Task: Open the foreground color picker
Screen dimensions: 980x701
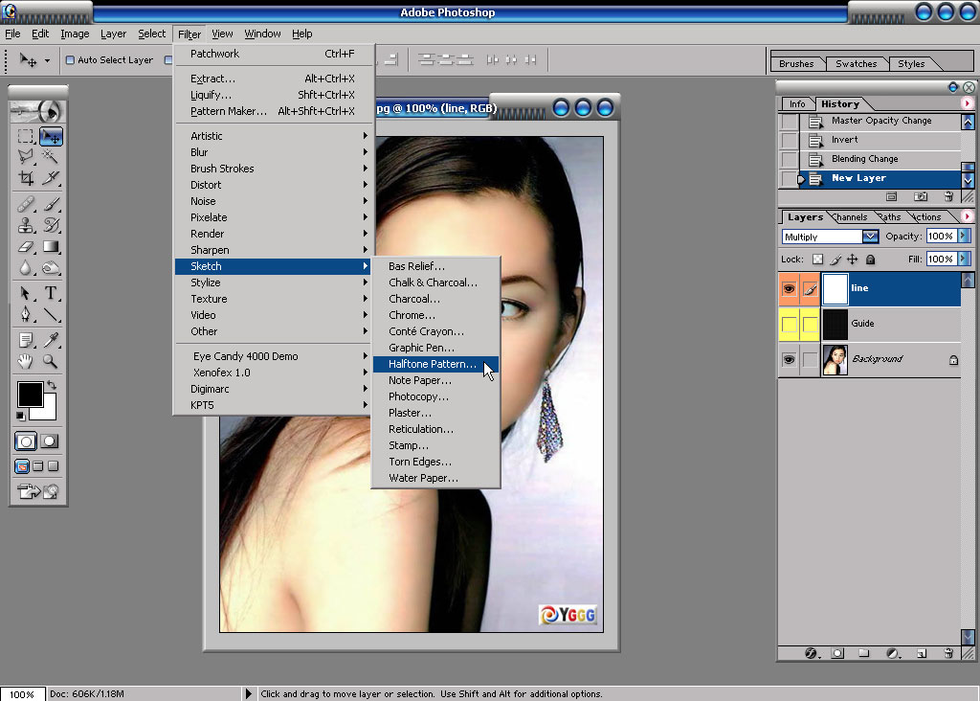Action: click(x=29, y=395)
